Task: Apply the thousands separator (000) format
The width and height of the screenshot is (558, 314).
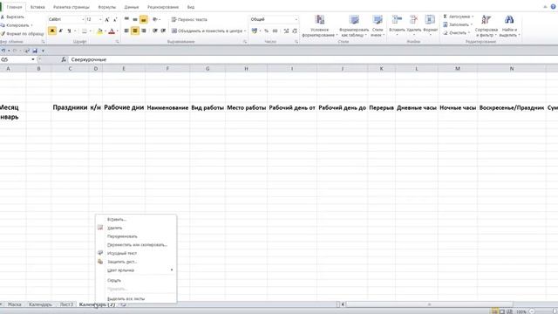Action: 276,31
